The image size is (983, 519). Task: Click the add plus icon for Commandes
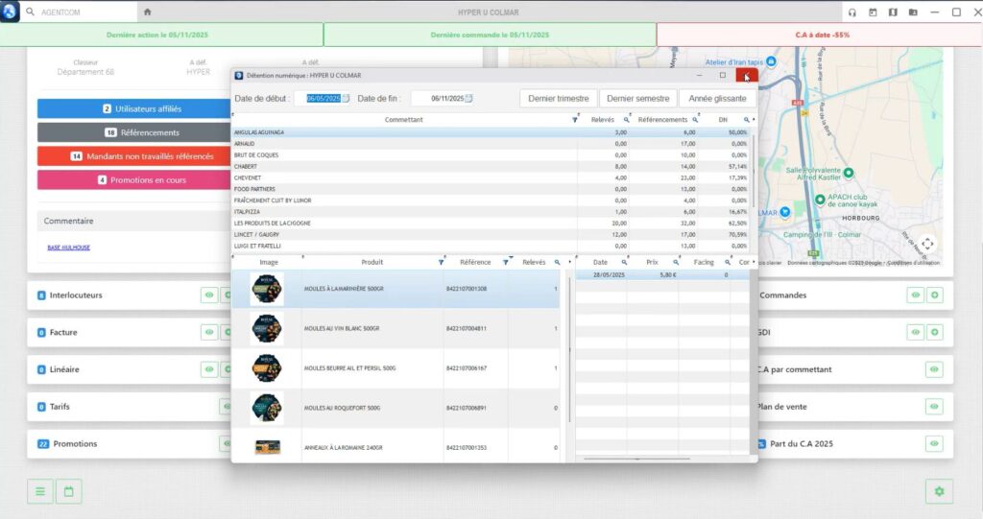click(935, 295)
